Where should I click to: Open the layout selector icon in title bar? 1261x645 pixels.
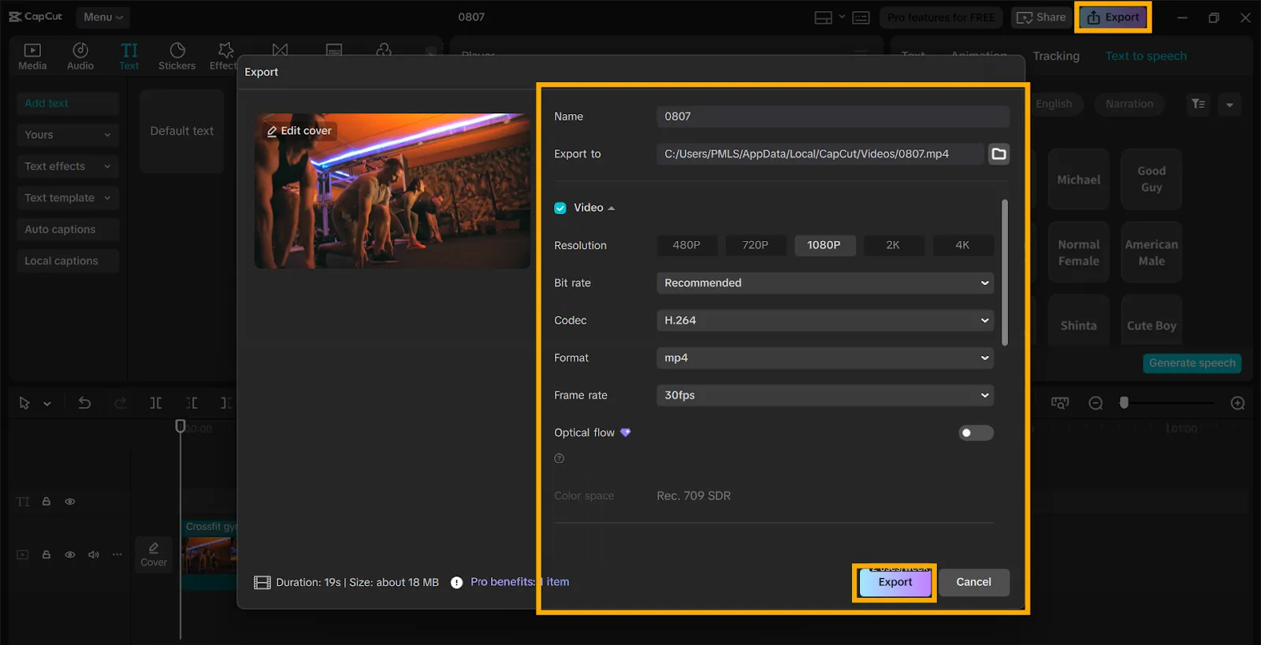(x=823, y=17)
